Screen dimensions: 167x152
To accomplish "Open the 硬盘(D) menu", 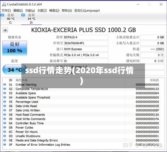I will point(54,11).
